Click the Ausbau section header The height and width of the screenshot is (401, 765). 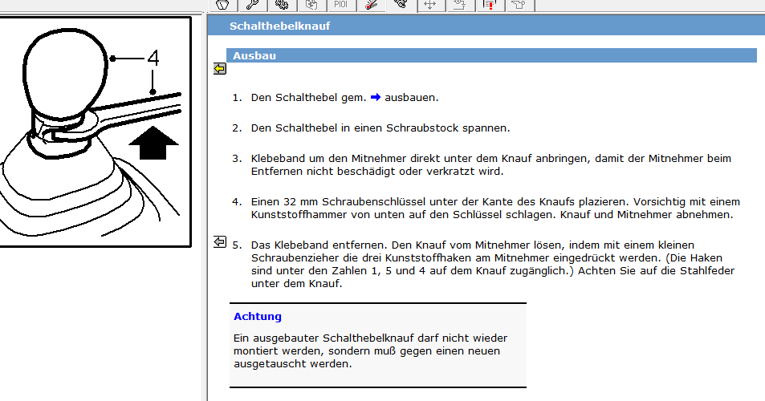point(492,55)
